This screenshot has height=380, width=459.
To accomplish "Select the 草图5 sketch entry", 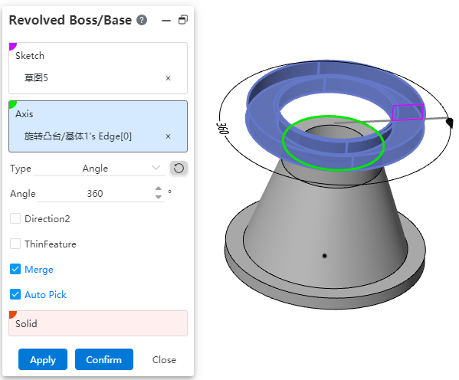I will [x=36, y=78].
